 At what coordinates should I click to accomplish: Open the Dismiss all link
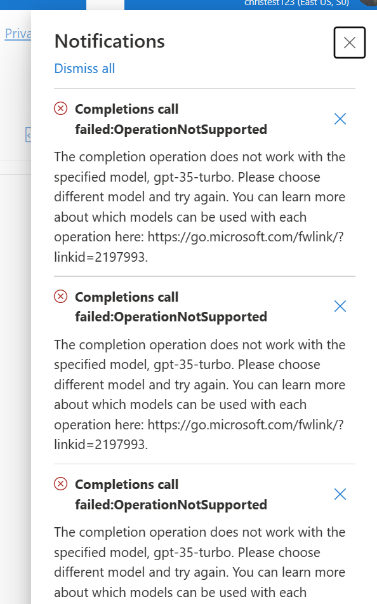pyautogui.click(x=84, y=68)
